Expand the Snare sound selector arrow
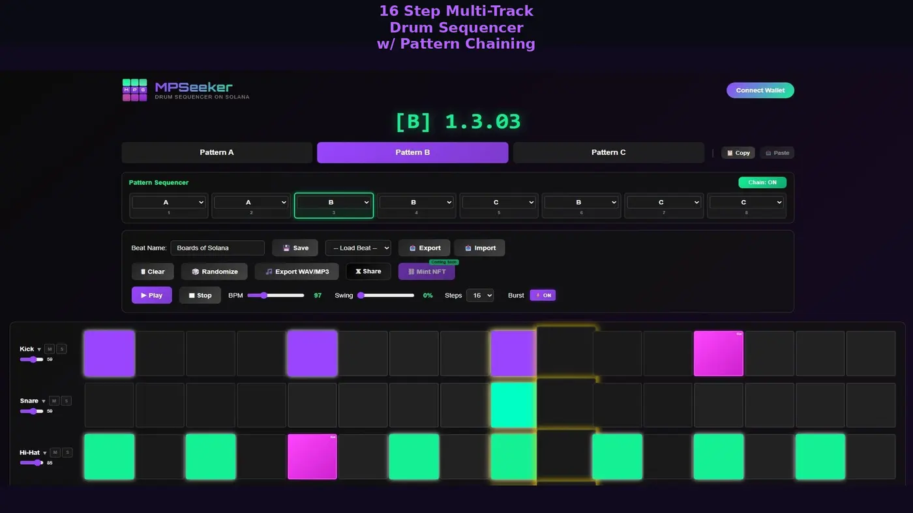The height and width of the screenshot is (513, 913). [44, 401]
